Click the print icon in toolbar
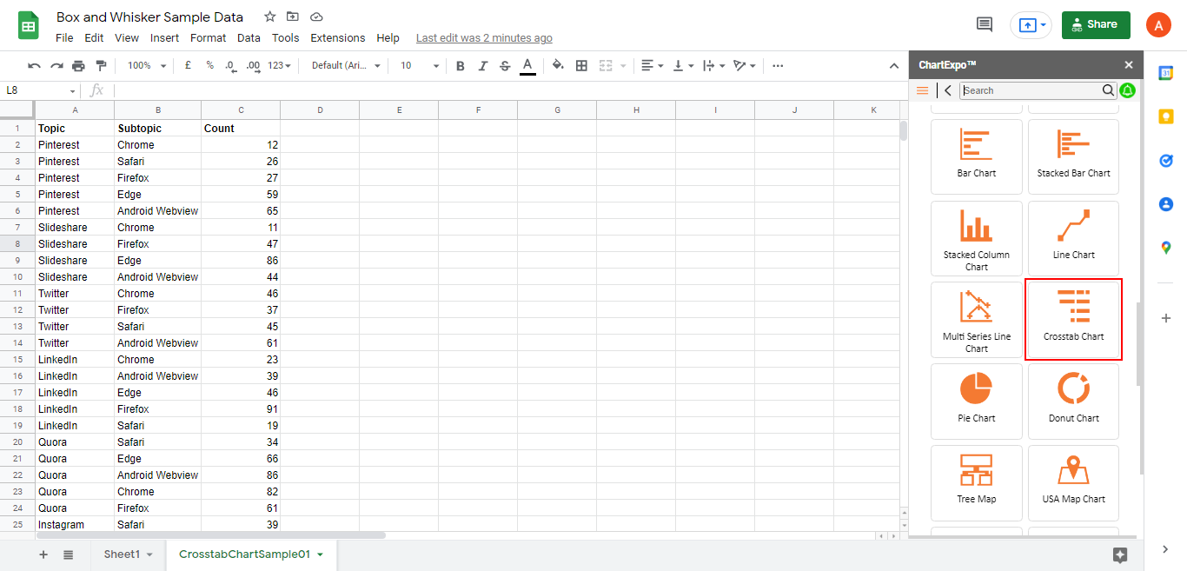 point(79,65)
